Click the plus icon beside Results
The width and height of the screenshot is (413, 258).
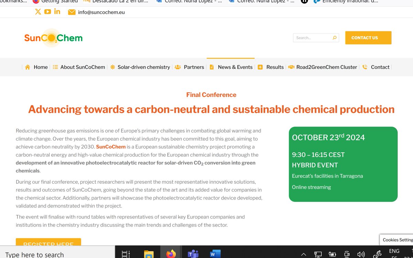click(x=260, y=67)
